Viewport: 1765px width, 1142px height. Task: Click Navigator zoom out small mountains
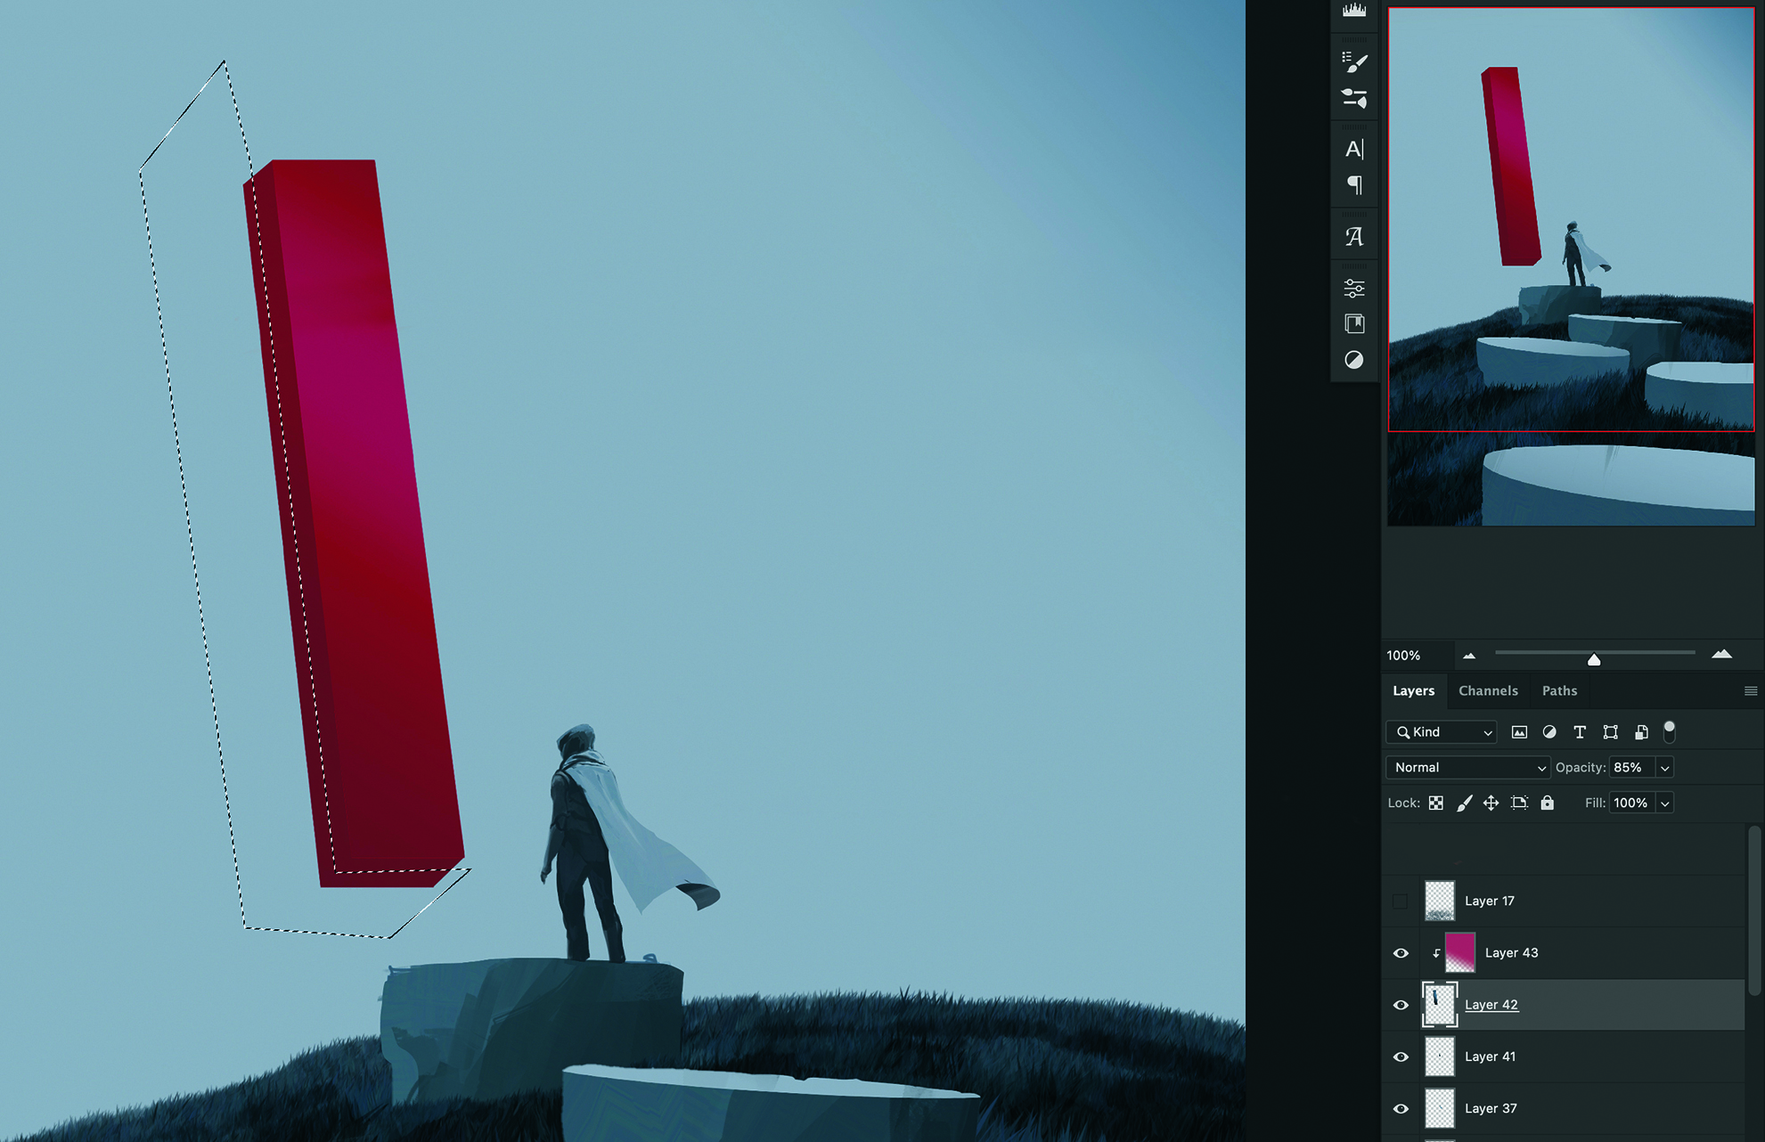click(x=1469, y=656)
